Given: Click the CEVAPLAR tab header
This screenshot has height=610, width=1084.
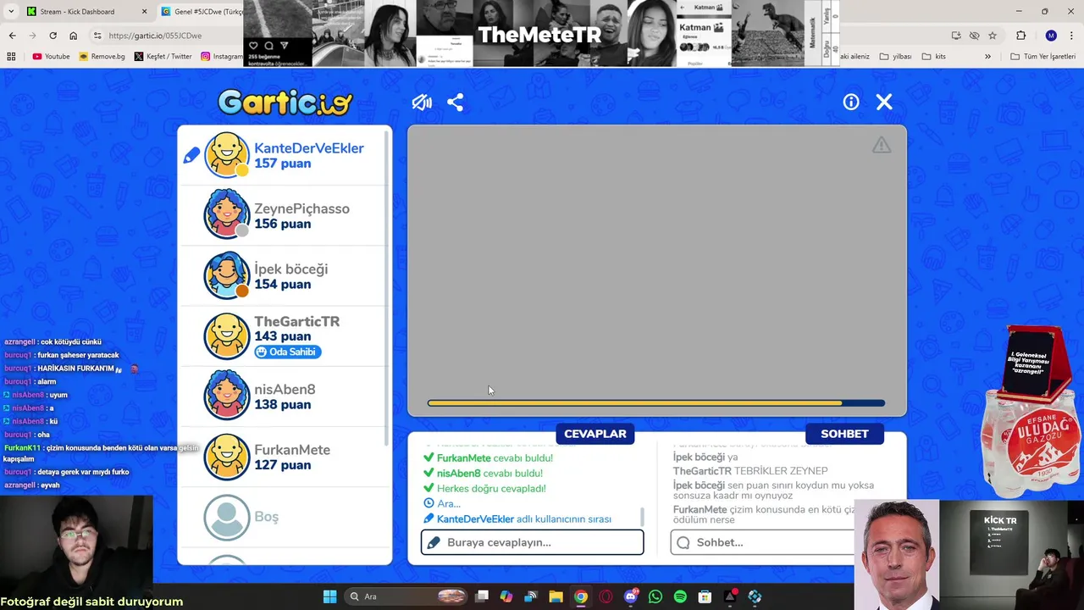Looking at the screenshot, I should (x=595, y=434).
